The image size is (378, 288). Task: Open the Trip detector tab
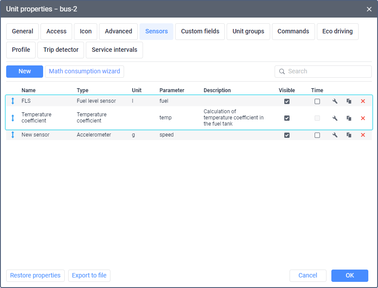[x=61, y=50]
